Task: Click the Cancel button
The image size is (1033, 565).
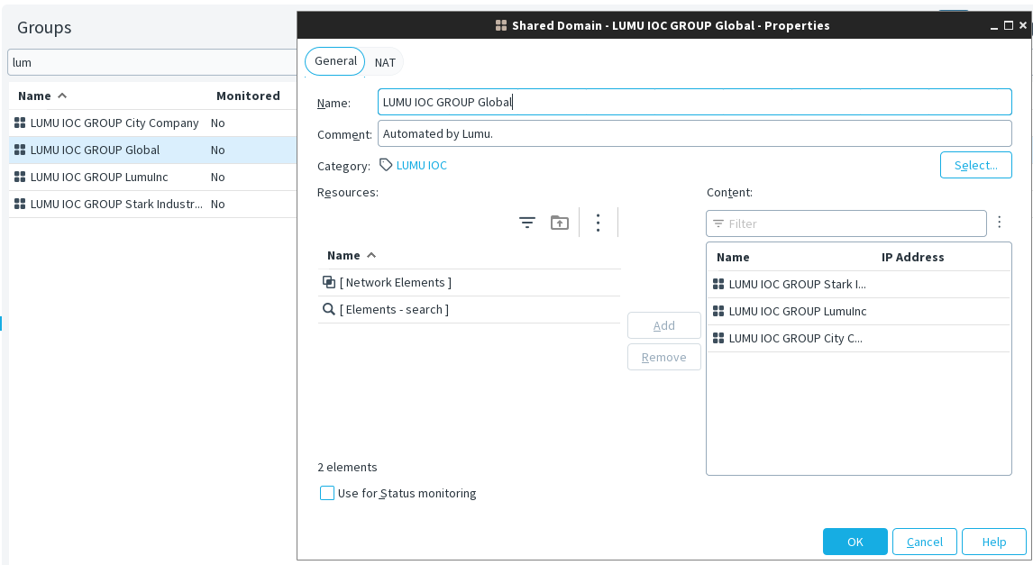Action: coord(924,542)
